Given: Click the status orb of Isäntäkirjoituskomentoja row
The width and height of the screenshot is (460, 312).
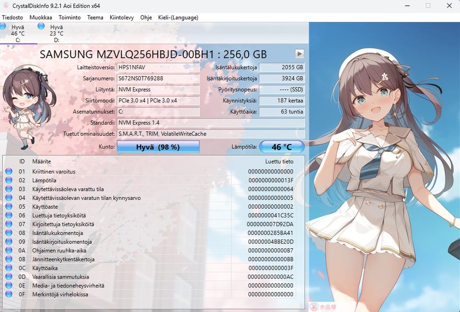Looking at the screenshot, I should coord(9,242).
